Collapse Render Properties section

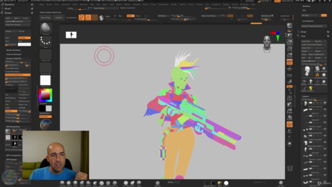point(14,58)
